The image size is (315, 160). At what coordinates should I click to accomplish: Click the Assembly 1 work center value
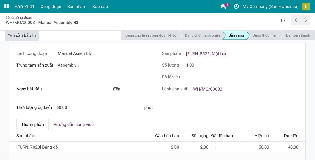coord(69,65)
